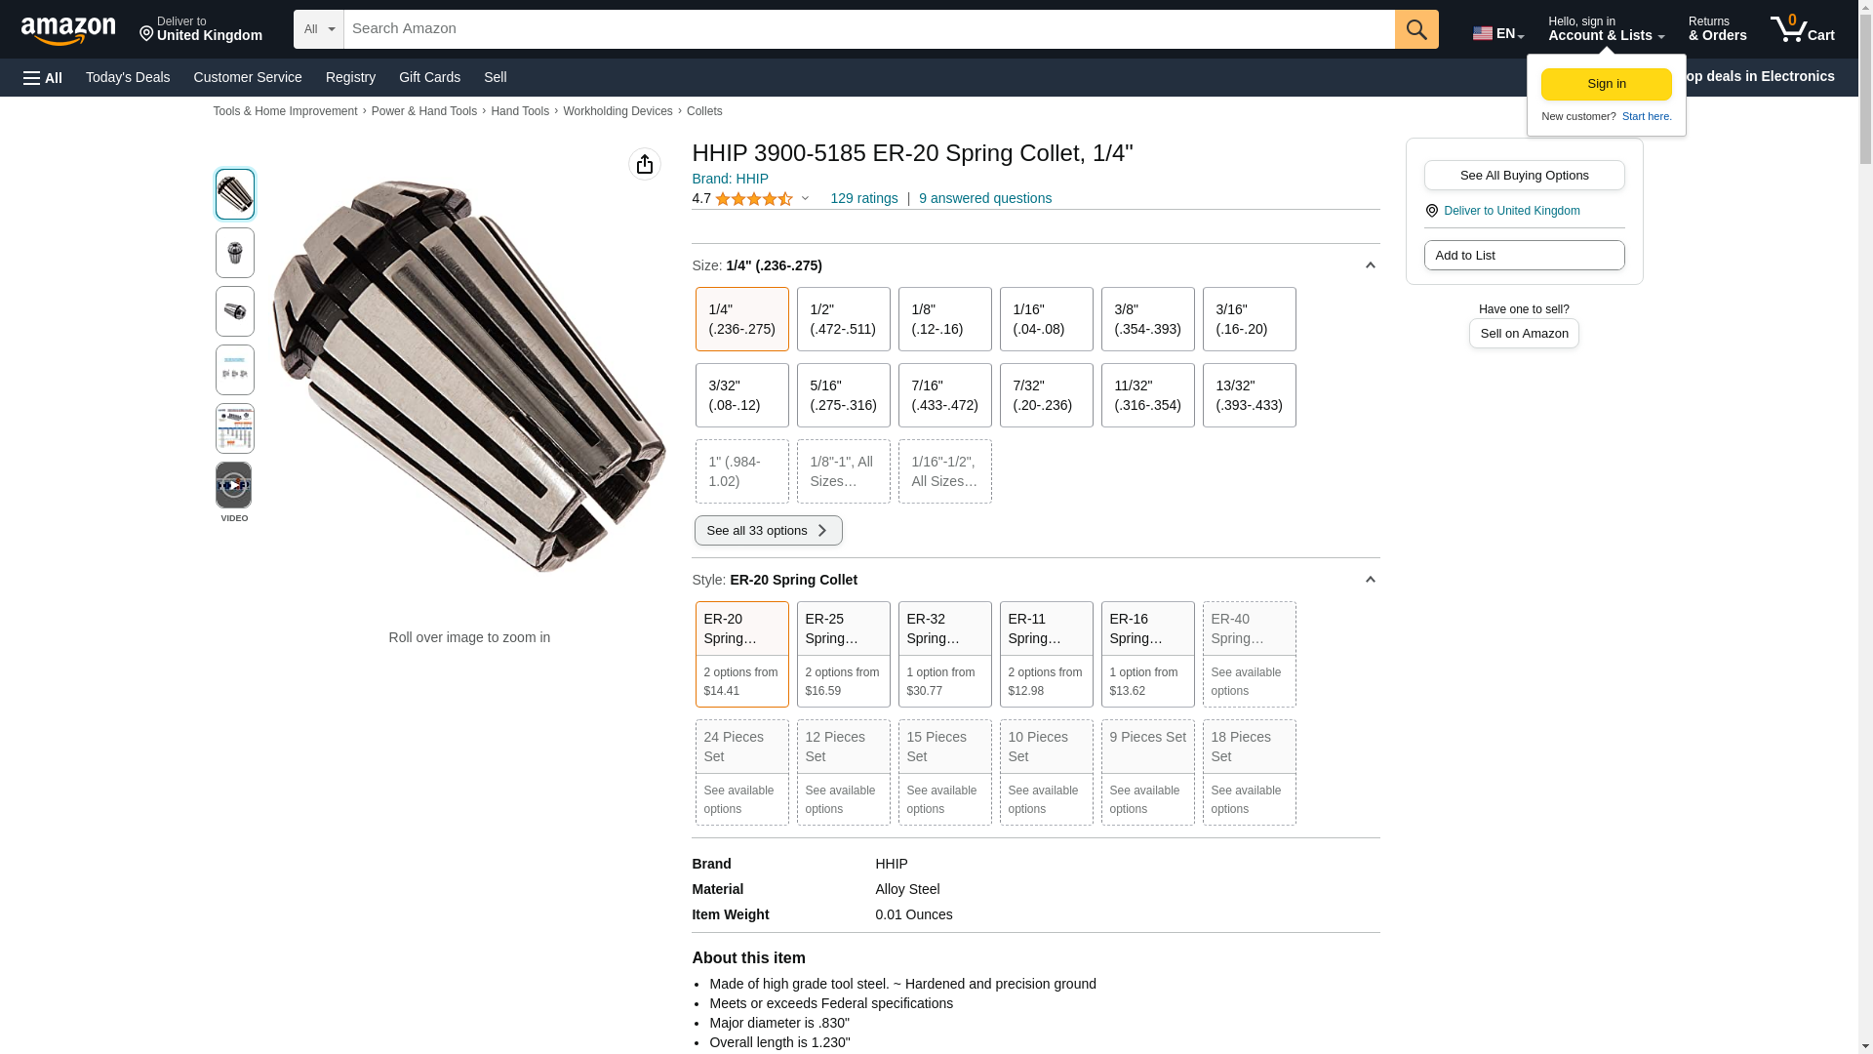Open Today's Deals nav item
The height and width of the screenshot is (1054, 1873).
click(128, 77)
